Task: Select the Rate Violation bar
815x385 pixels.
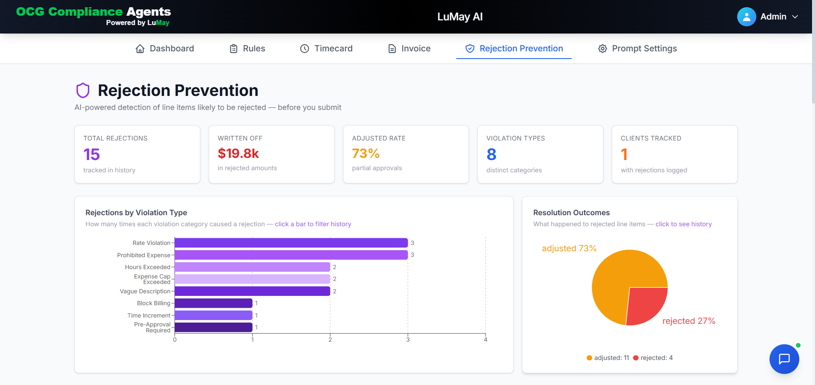Action: (x=291, y=243)
